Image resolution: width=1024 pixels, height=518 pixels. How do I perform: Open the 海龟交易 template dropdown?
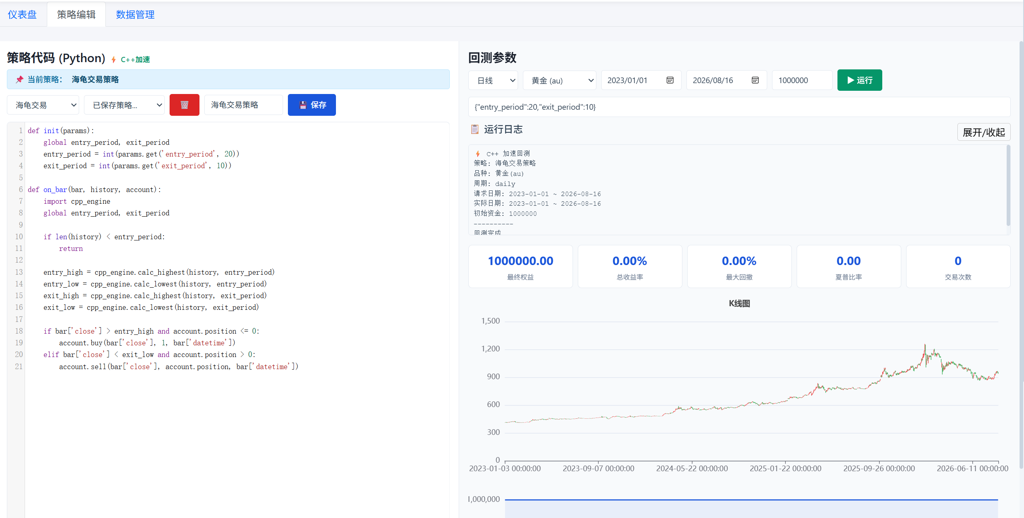(43, 105)
